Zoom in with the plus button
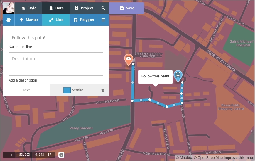Image resolution: width=255 pixels, height=161 pixels. pyautogui.click(x=12, y=155)
